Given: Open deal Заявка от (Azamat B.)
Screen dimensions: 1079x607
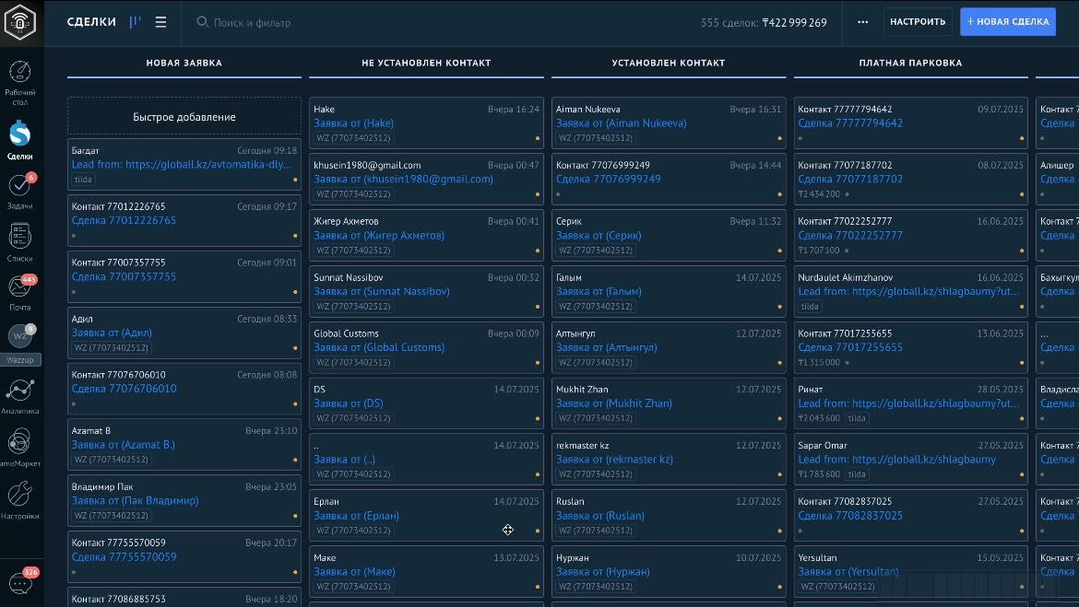Looking at the screenshot, I should pyautogui.click(x=124, y=445).
